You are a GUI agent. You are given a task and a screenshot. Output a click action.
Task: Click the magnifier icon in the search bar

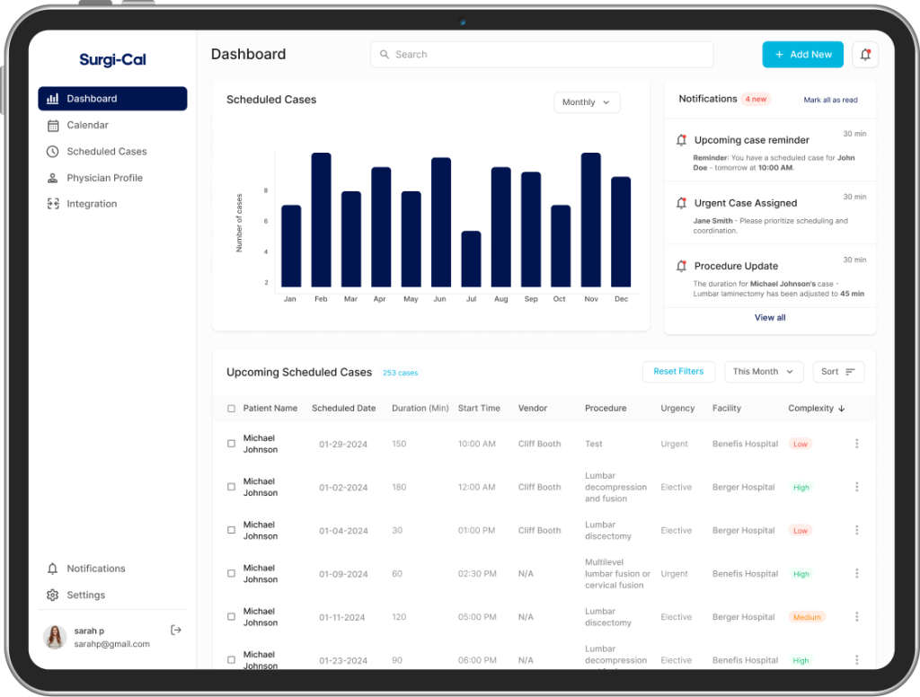385,55
